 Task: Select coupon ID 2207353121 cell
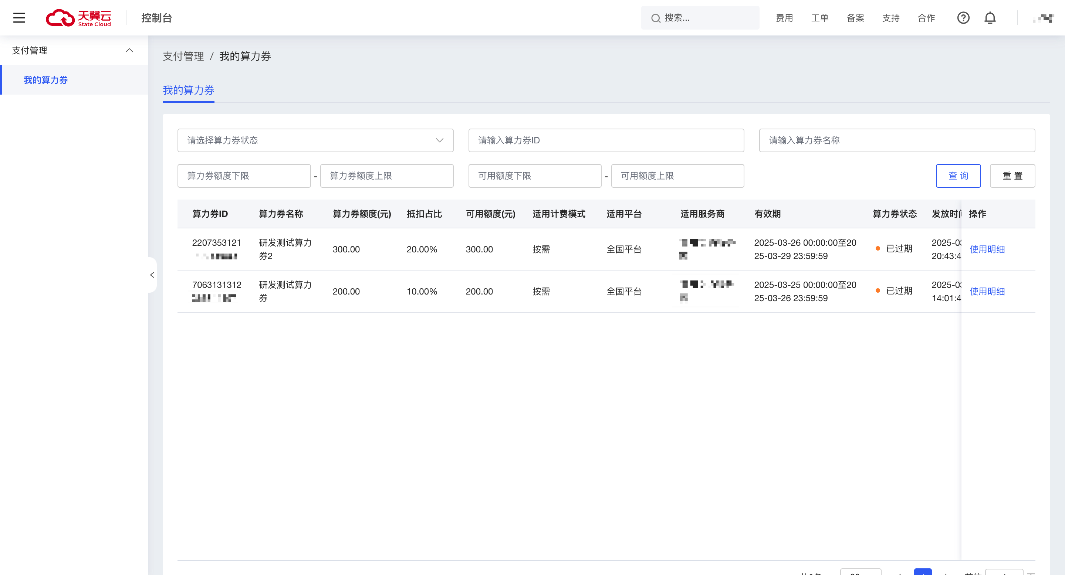pyautogui.click(x=217, y=249)
